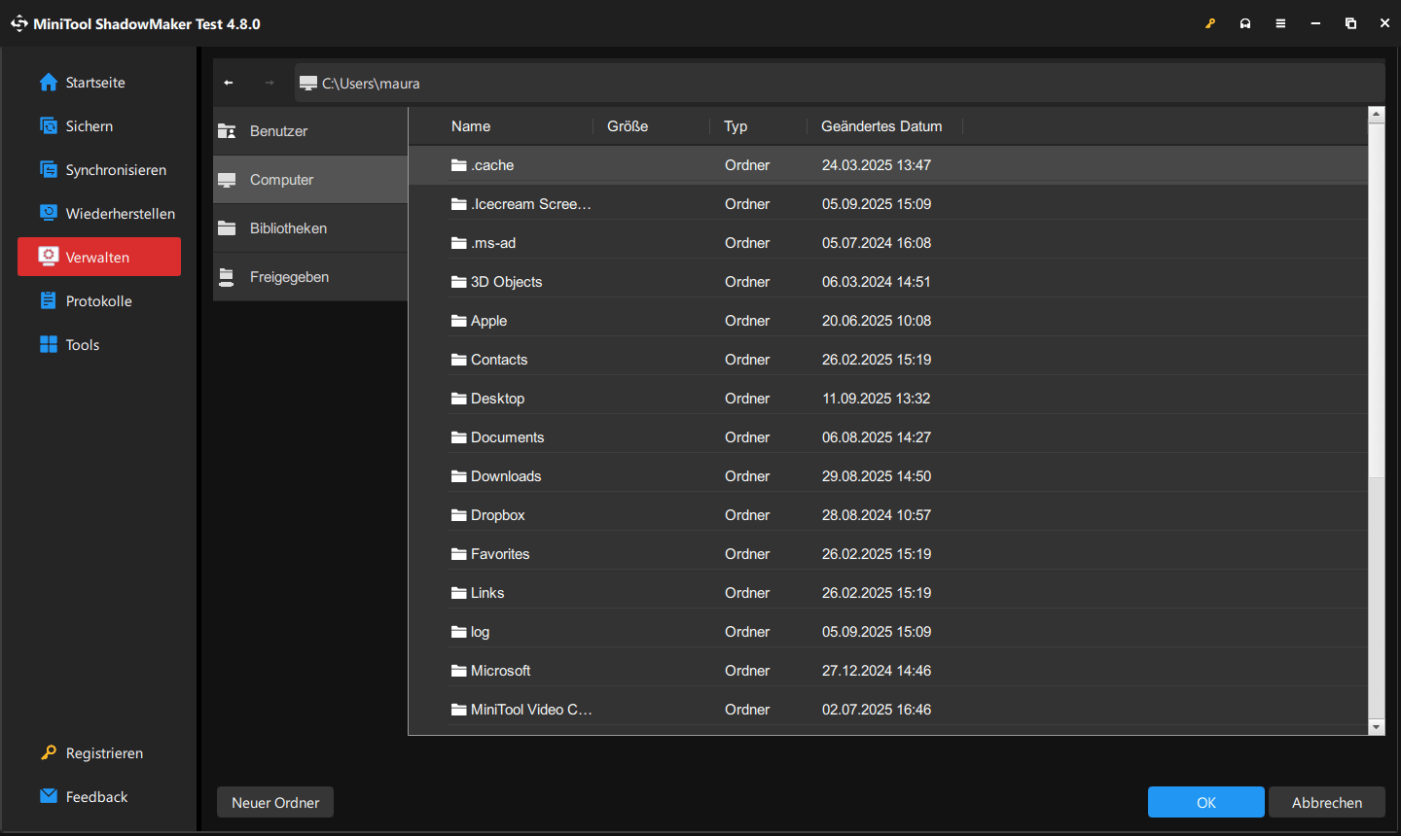Click the Downloads folder icon
The image size is (1401, 836).
[459, 476]
